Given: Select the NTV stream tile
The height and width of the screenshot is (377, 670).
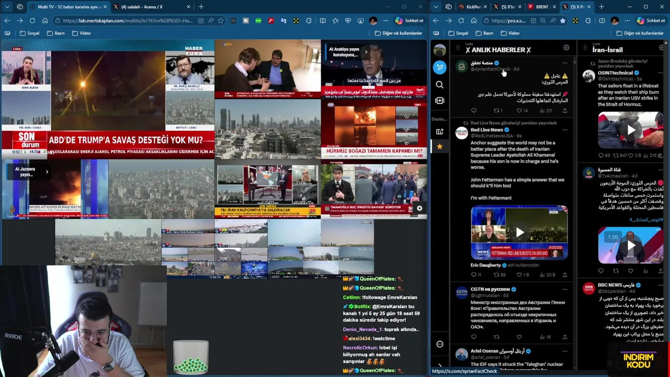Looking at the screenshot, I should 267,69.
